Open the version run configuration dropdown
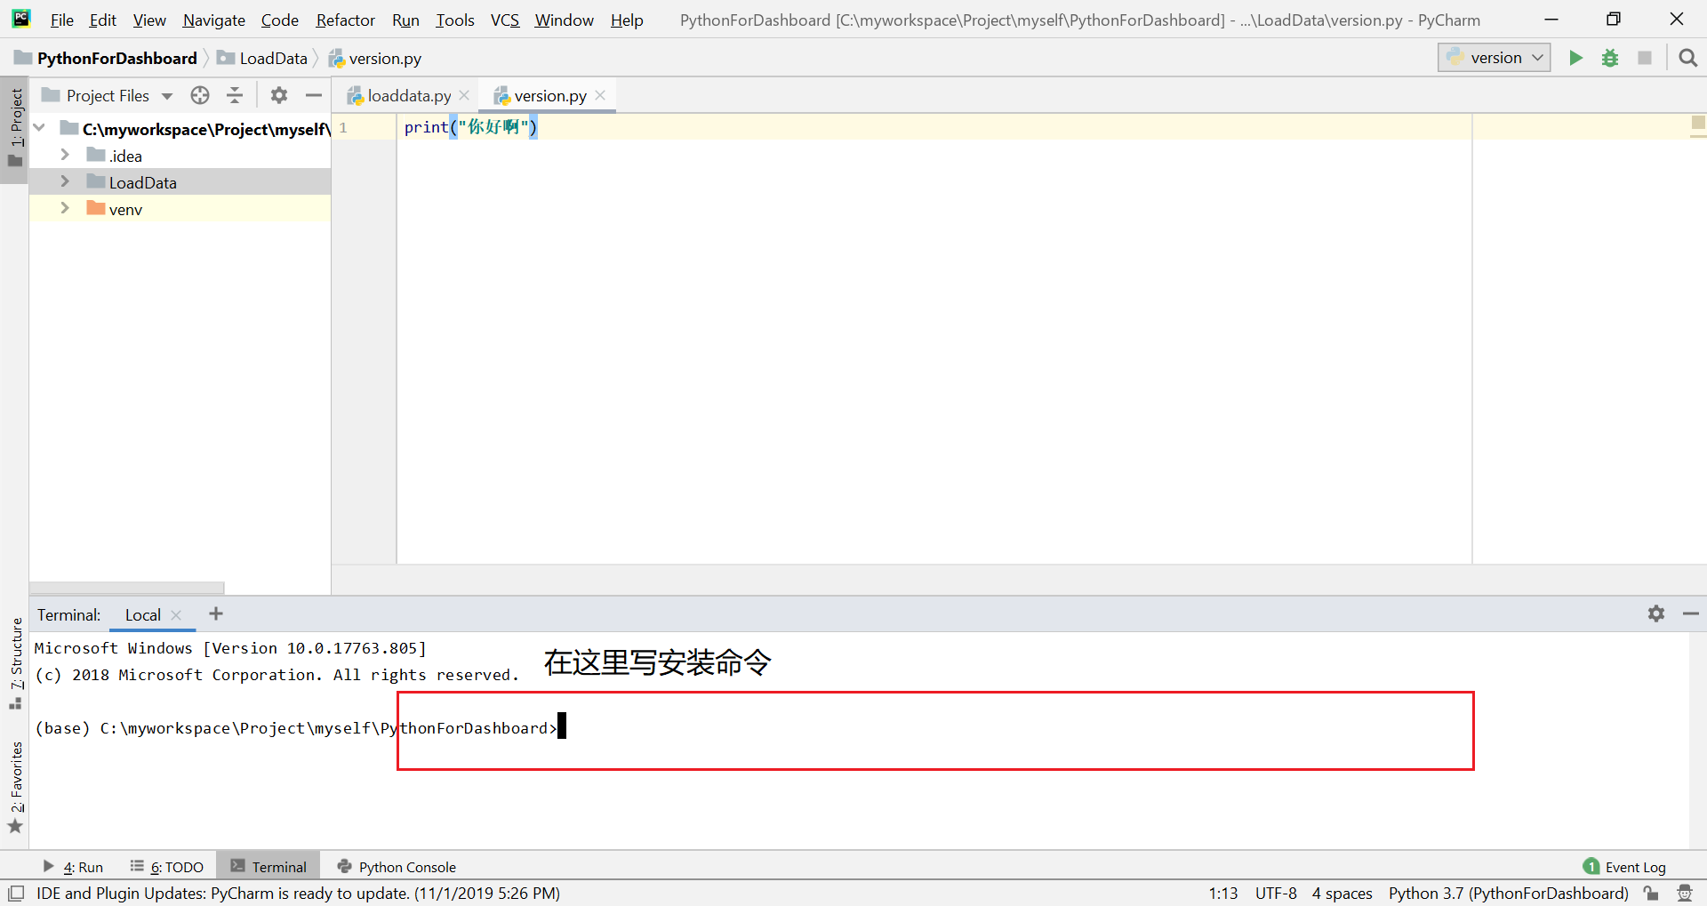The height and width of the screenshot is (906, 1707). click(1495, 58)
